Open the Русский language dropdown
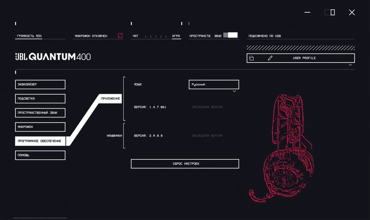 214,84
